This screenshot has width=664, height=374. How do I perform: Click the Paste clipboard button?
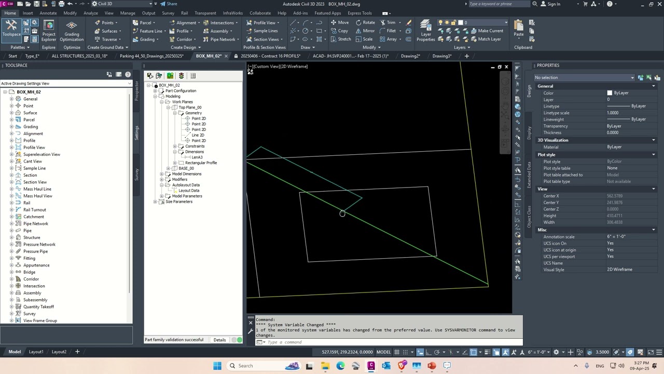(x=519, y=28)
